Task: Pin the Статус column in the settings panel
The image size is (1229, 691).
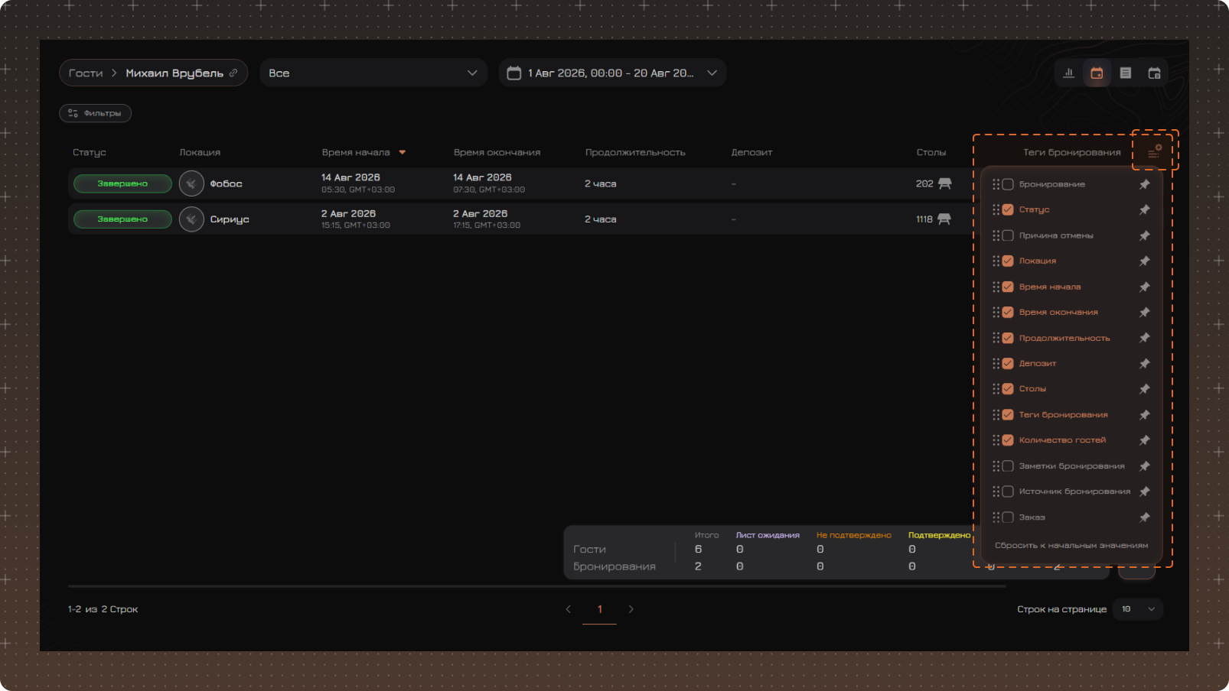Action: click(1144, 209)
